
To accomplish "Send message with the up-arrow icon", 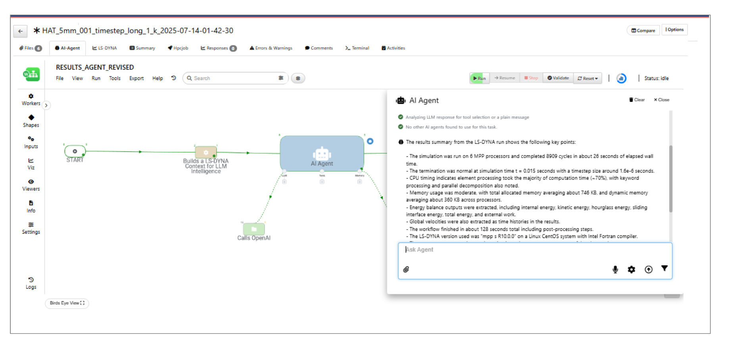I will point(648,270).
